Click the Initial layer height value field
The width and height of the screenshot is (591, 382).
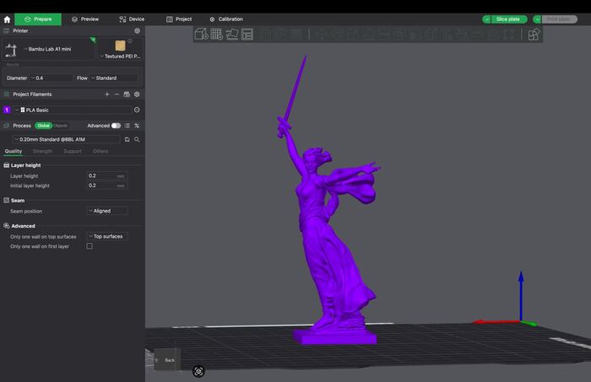(x=107, y=186)
